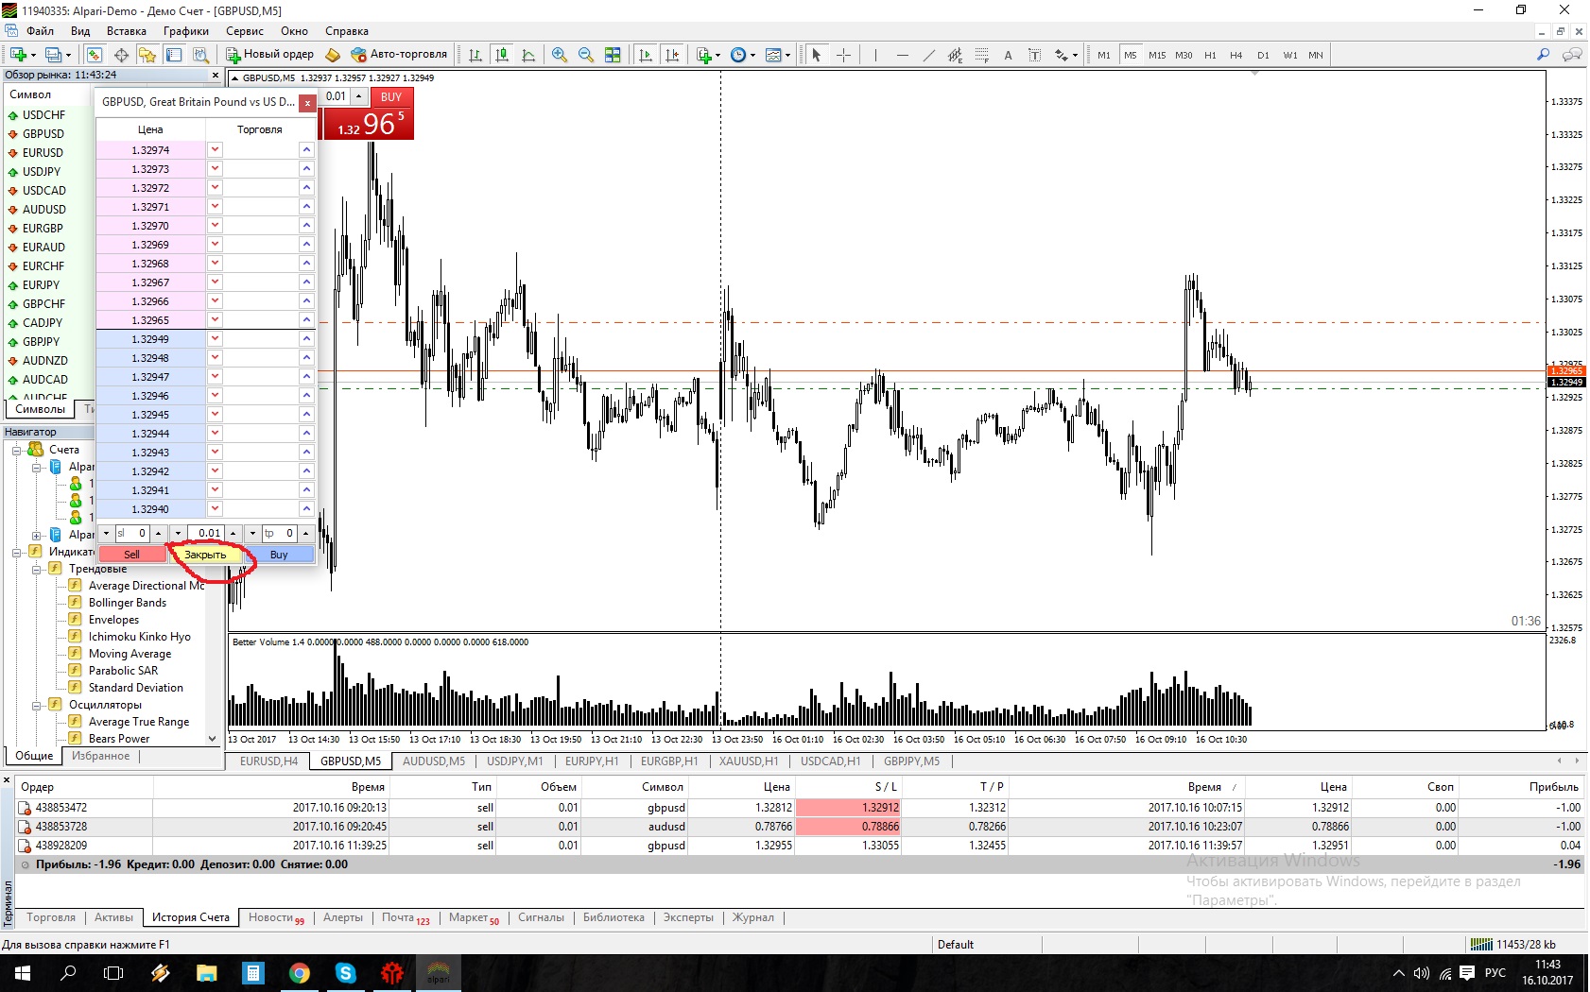
Task: Select the vertical line drawing tool
Action: pos(875,55)
